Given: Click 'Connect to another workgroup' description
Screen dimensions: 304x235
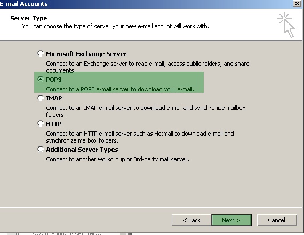Looking at the screenshot, I should tap(117, 159).
